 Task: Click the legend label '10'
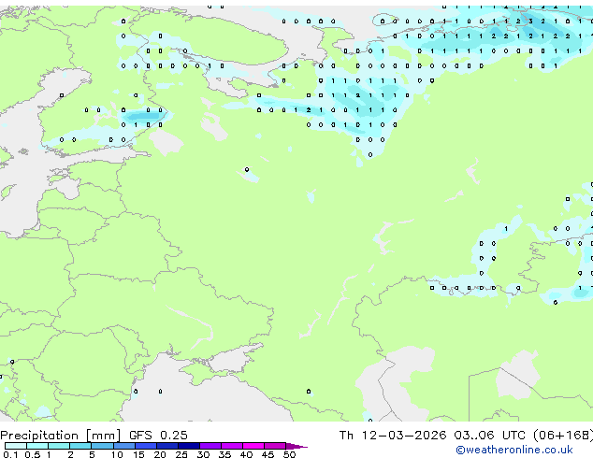click(x=117, y=454)
